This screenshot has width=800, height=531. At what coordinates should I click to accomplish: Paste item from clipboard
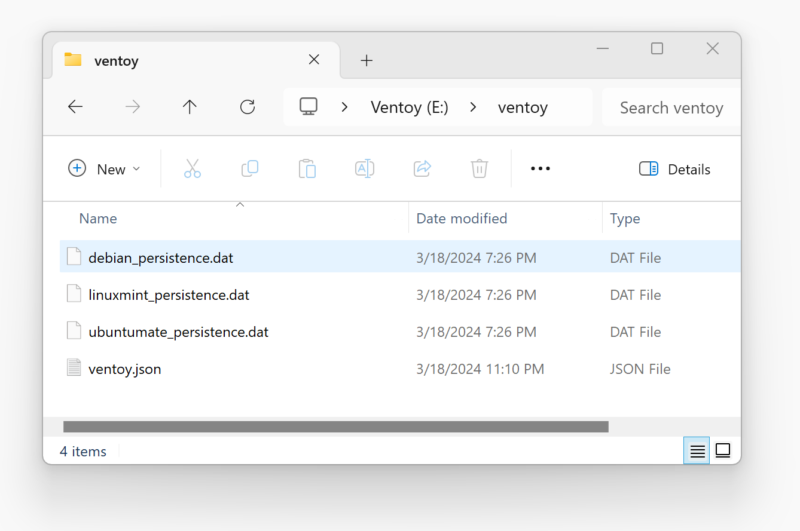click(x=307, y=168)
